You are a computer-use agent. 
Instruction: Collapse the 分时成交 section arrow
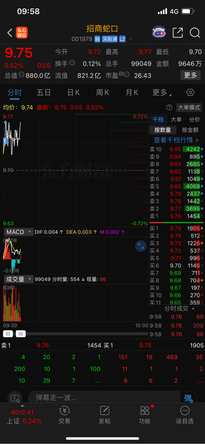click(x=193, y=308)
